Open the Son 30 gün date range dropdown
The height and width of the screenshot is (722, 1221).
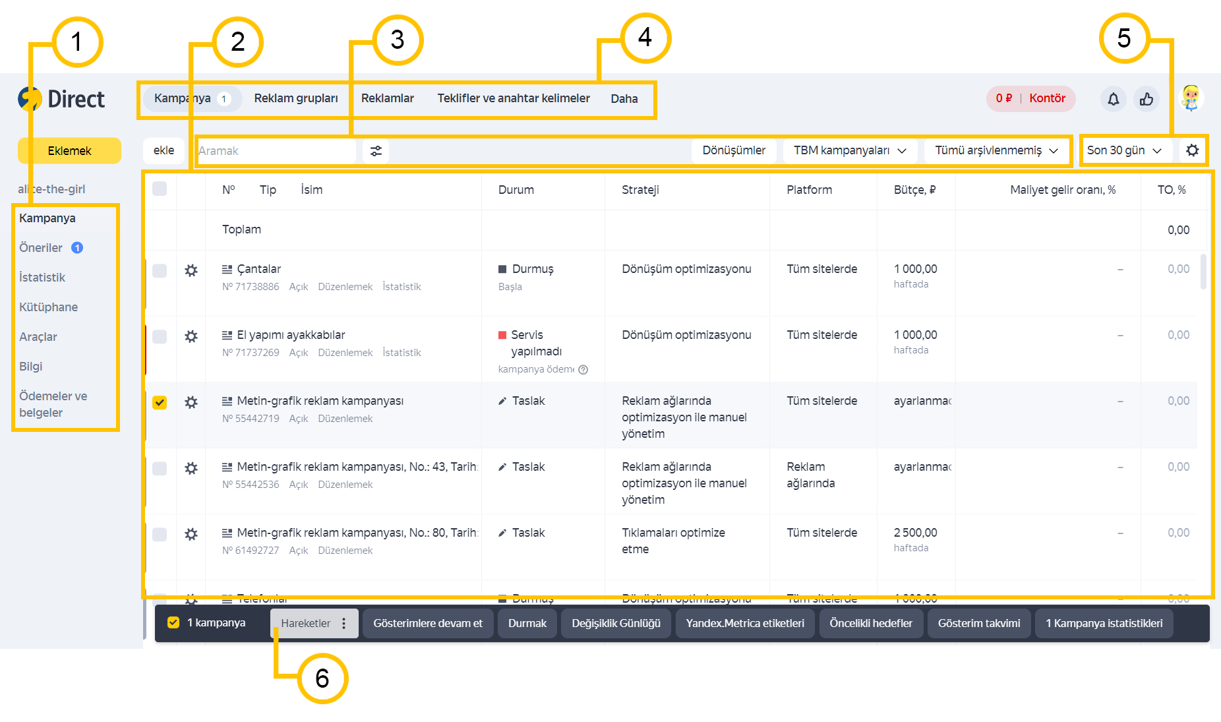1124,150
